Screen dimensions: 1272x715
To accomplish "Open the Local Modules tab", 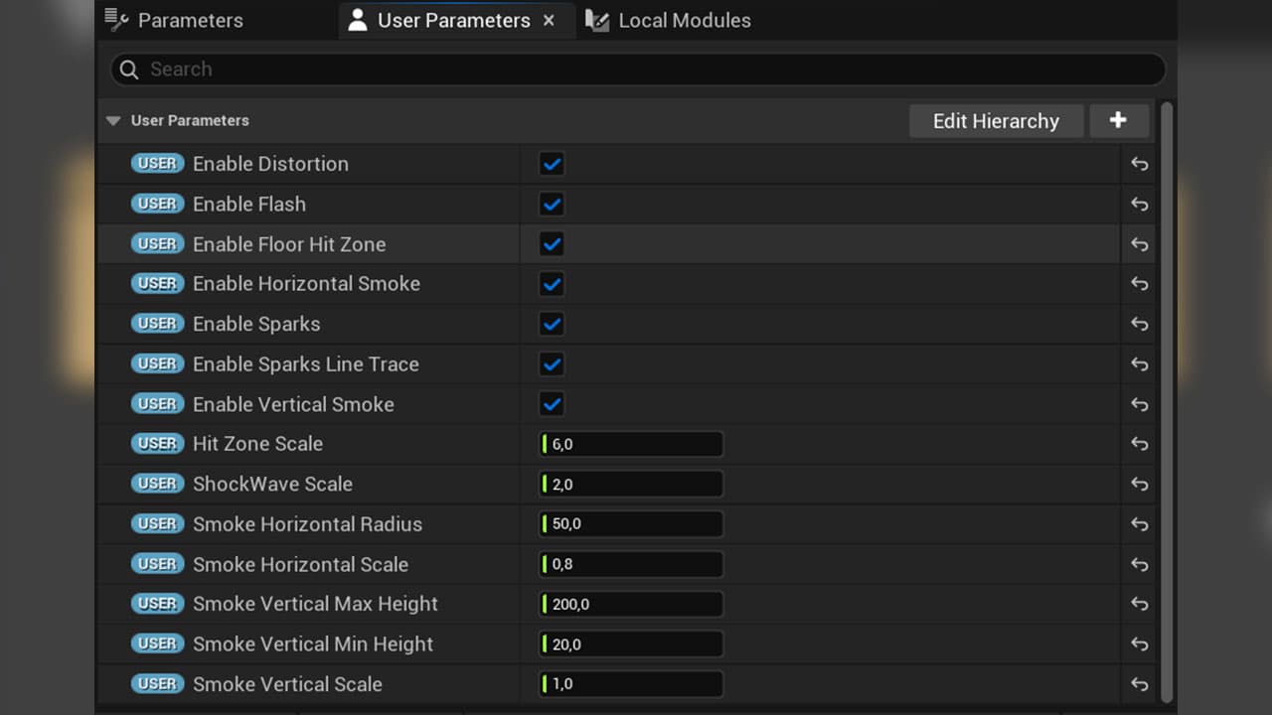I will tap(668, 20).
